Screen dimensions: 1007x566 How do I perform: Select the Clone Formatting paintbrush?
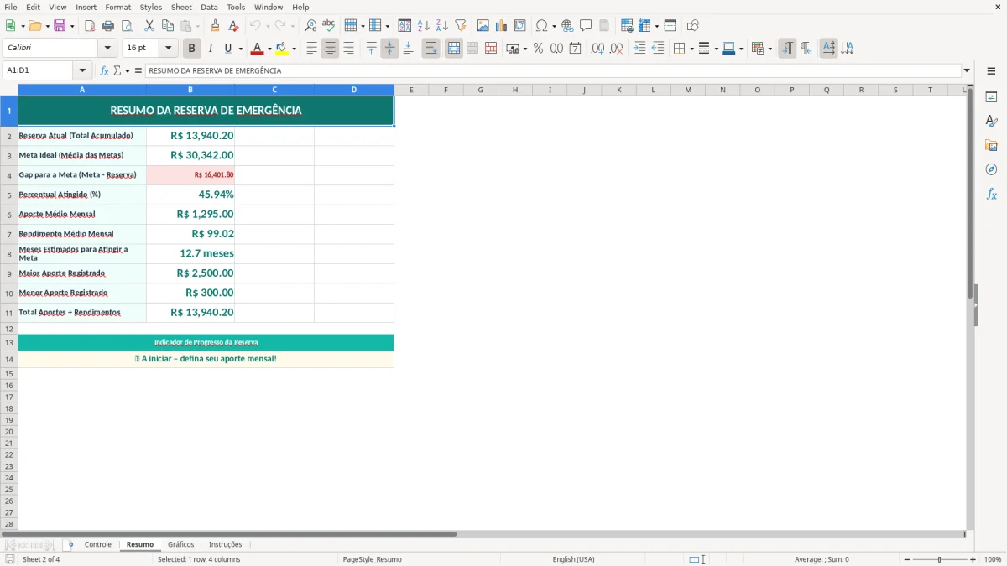(215, 26)
